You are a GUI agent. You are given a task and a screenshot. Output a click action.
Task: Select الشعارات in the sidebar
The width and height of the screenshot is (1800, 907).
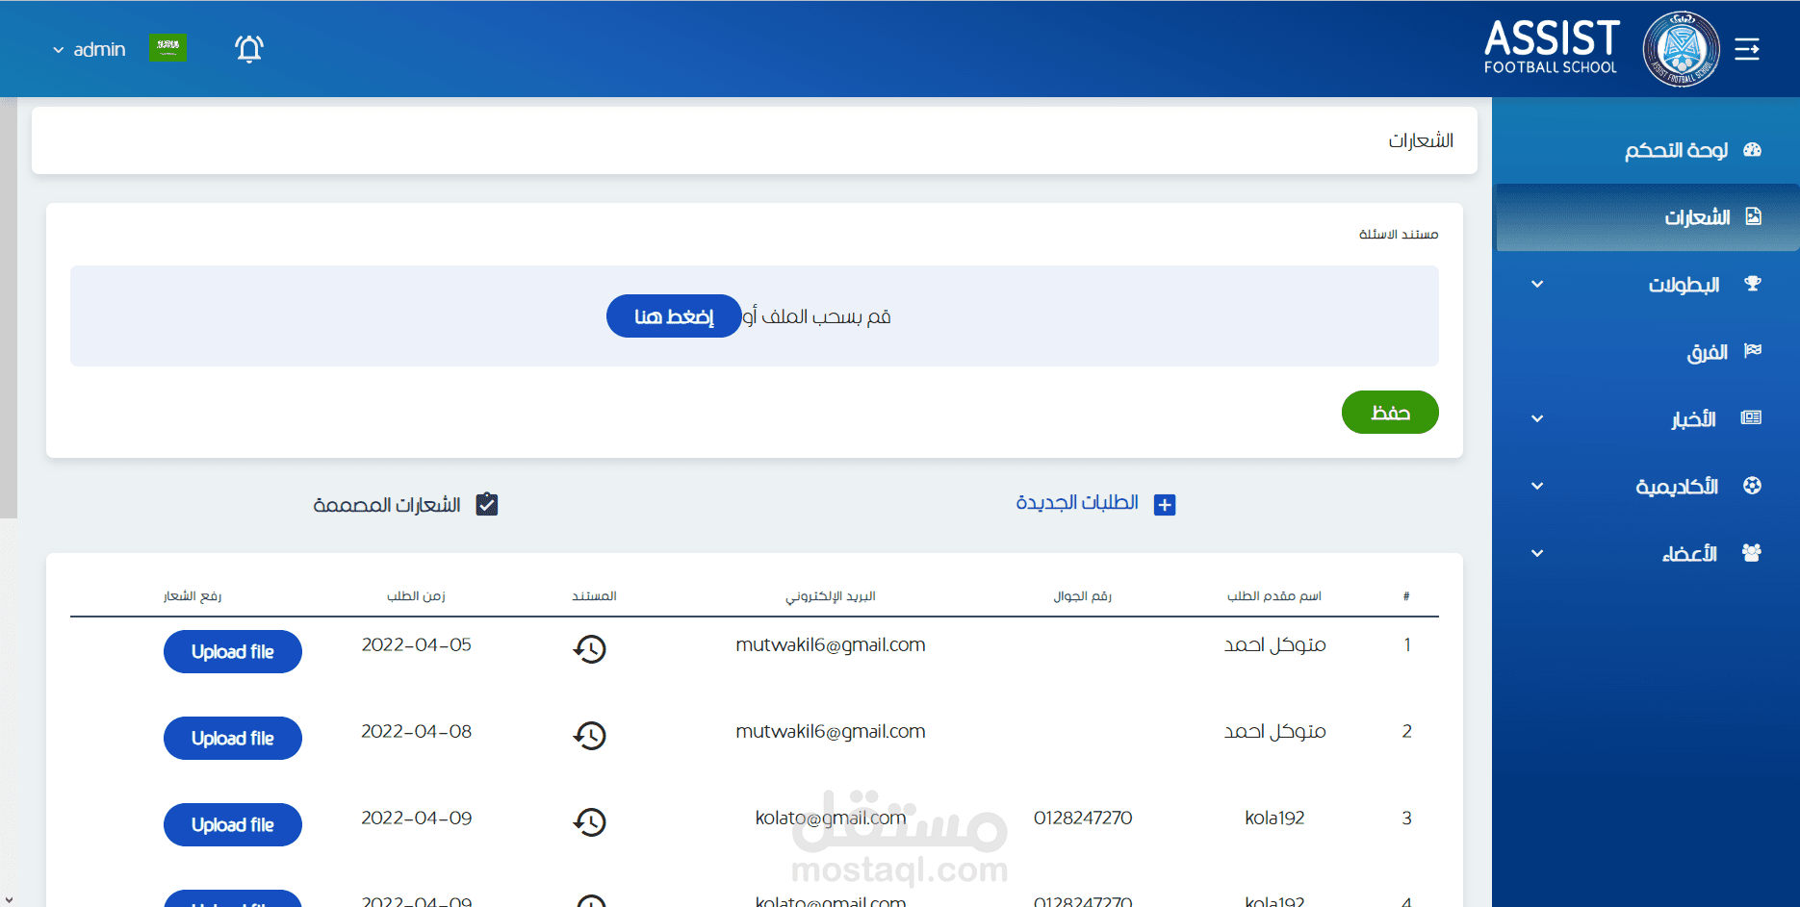pyautogui.click(x=1646, y=217)
